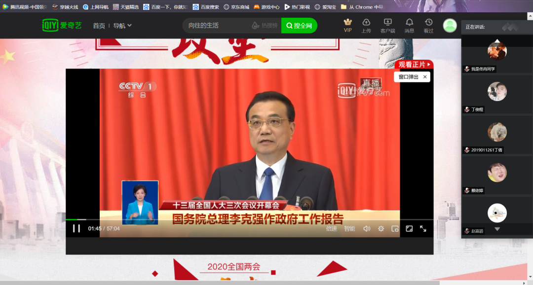Click the client download (客户端) icon
This screenshot has width=533, height=285.
point(387,23)
